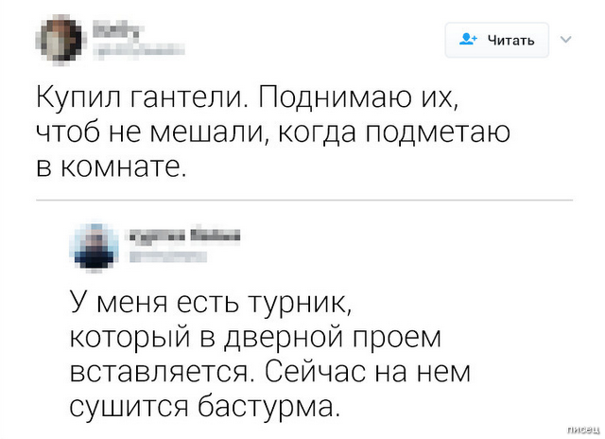Click the person-plus icon in the Читать button
This screenshot has height=439, width=605.
click(x=467, y=40)
